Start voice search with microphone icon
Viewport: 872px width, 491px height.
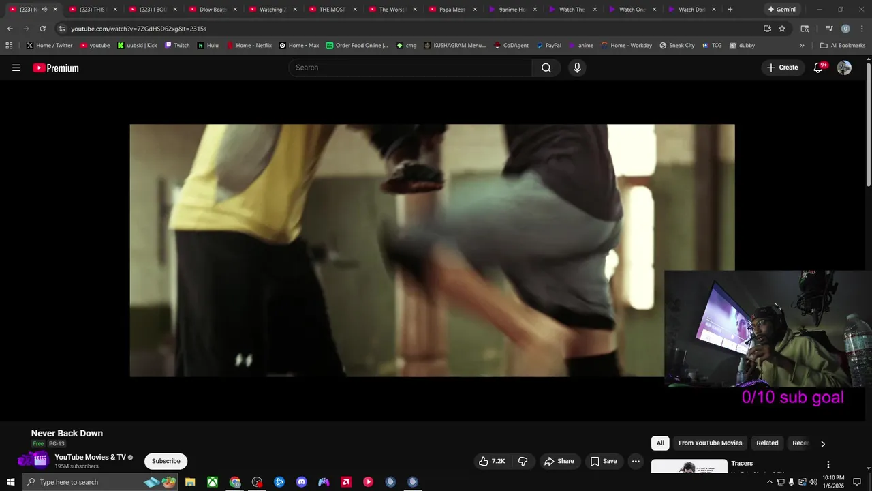coord(577,68)
